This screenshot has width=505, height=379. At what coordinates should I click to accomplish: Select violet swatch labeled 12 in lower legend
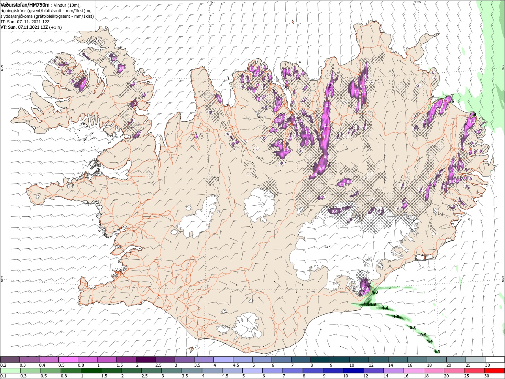pyautogui.click(x=373, y=371)
